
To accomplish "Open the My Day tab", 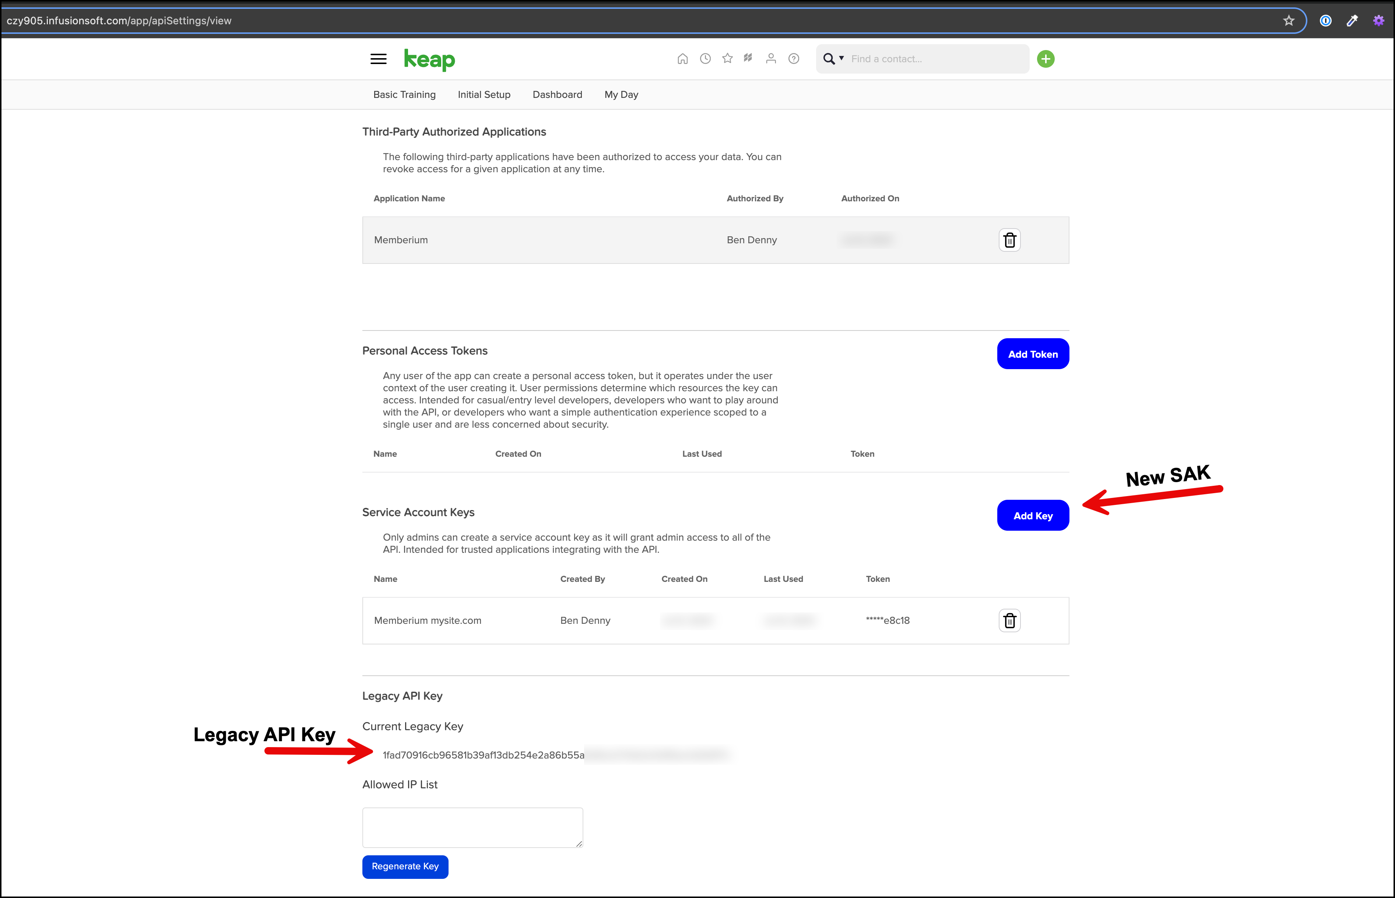I will [x=621, y=95].
